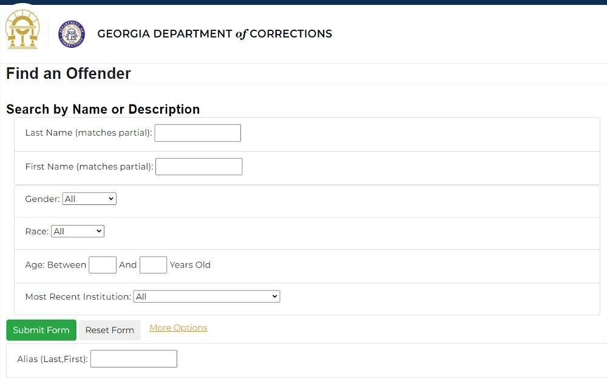Click the Find an Offender page heading
This screenshot has width=607, height=379.
68,73
